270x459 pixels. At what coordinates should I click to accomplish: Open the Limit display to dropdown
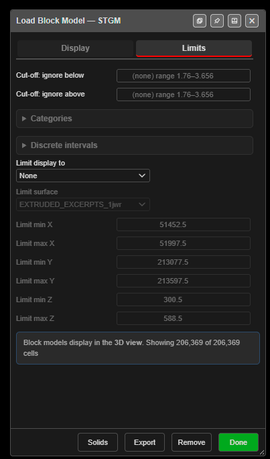click(83, 176)
